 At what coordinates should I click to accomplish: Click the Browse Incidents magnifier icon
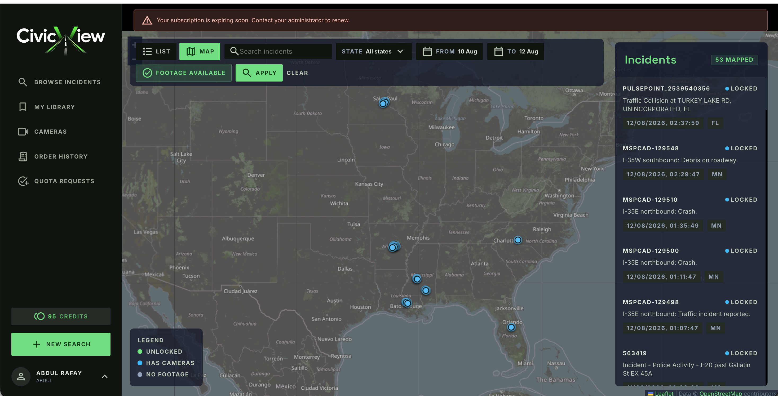tap(23, 82)
